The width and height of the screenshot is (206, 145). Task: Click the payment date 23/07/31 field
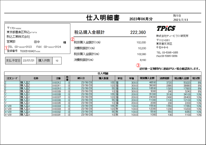coord(29,61)
